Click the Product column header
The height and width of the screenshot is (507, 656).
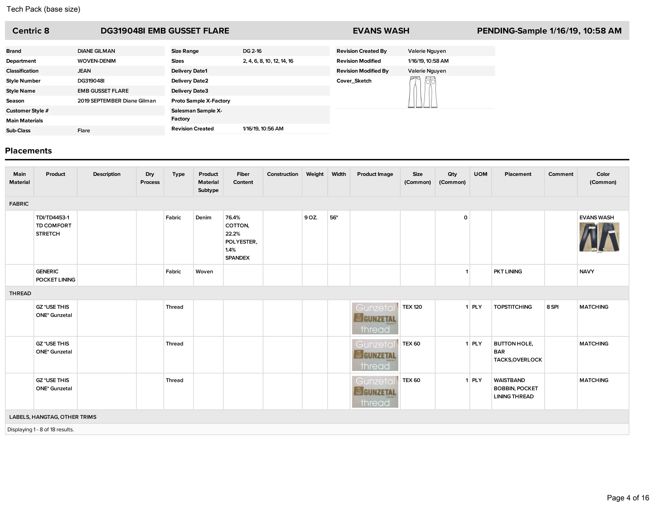pos(56,182)
